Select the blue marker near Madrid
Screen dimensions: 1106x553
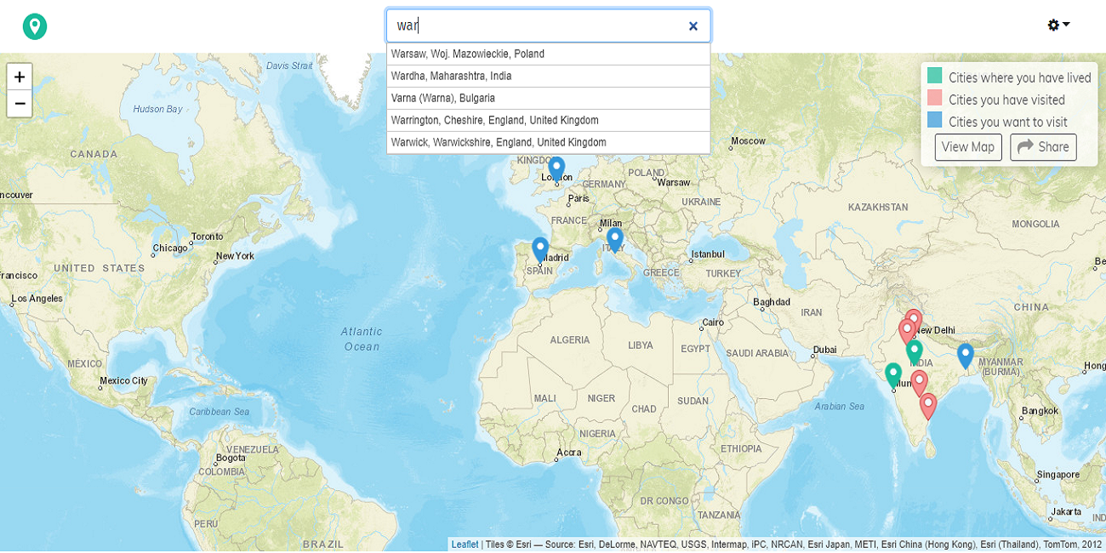[540, 247]
